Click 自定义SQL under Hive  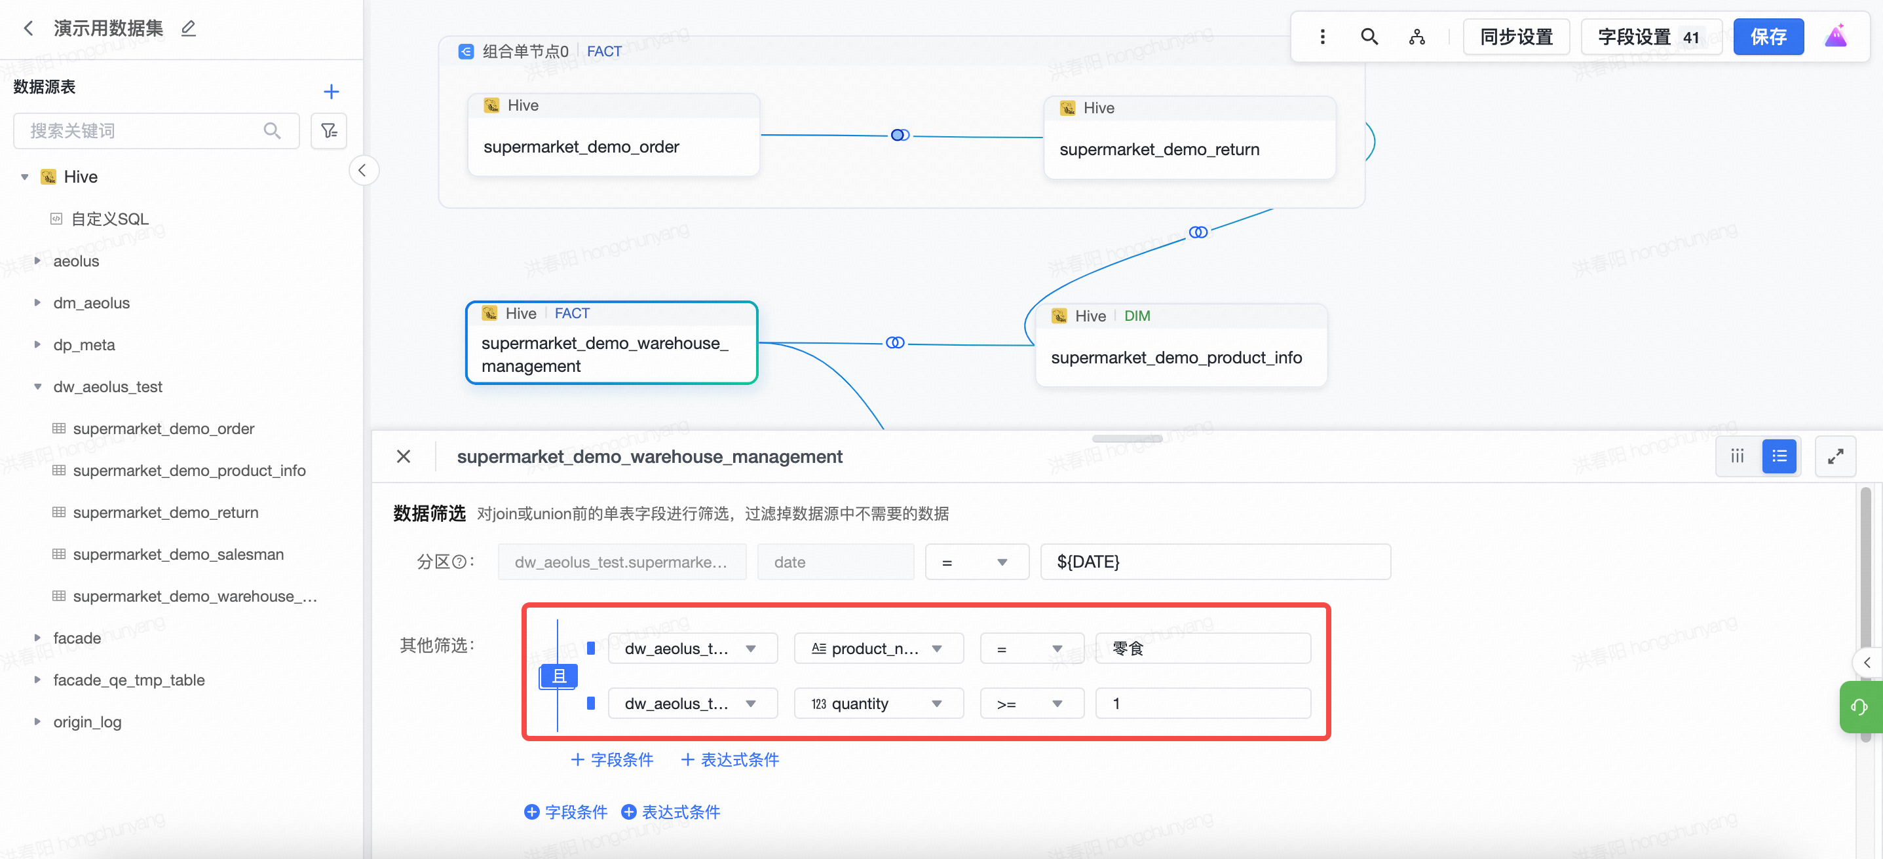click(109, 219)
